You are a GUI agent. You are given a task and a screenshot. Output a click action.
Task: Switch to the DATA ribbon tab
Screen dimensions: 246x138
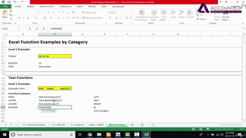tap(80, 7)
